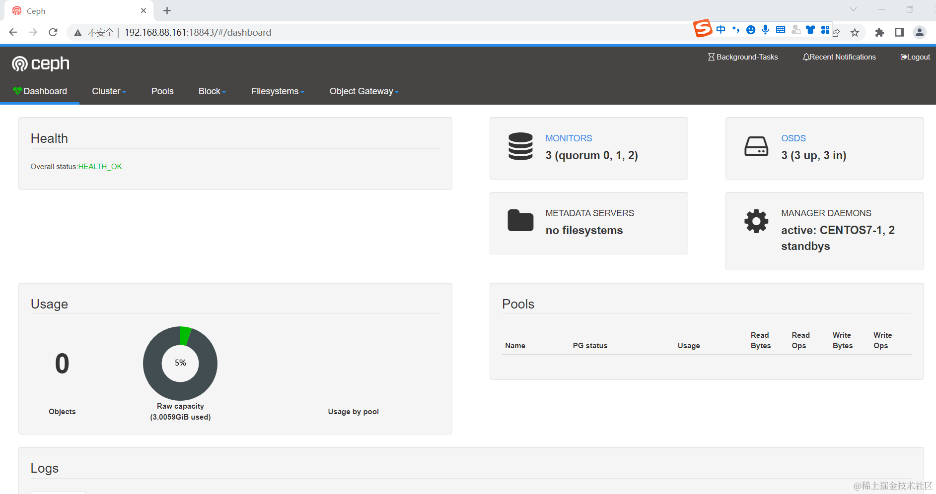Screen dimensions: 936x494
Task: Open the browser profile avatar
Action: 920,32
